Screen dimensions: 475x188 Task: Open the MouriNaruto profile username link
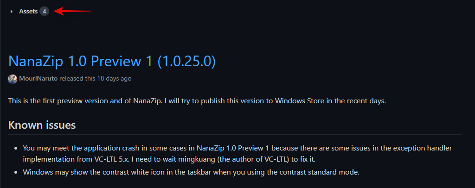point(39,79)
